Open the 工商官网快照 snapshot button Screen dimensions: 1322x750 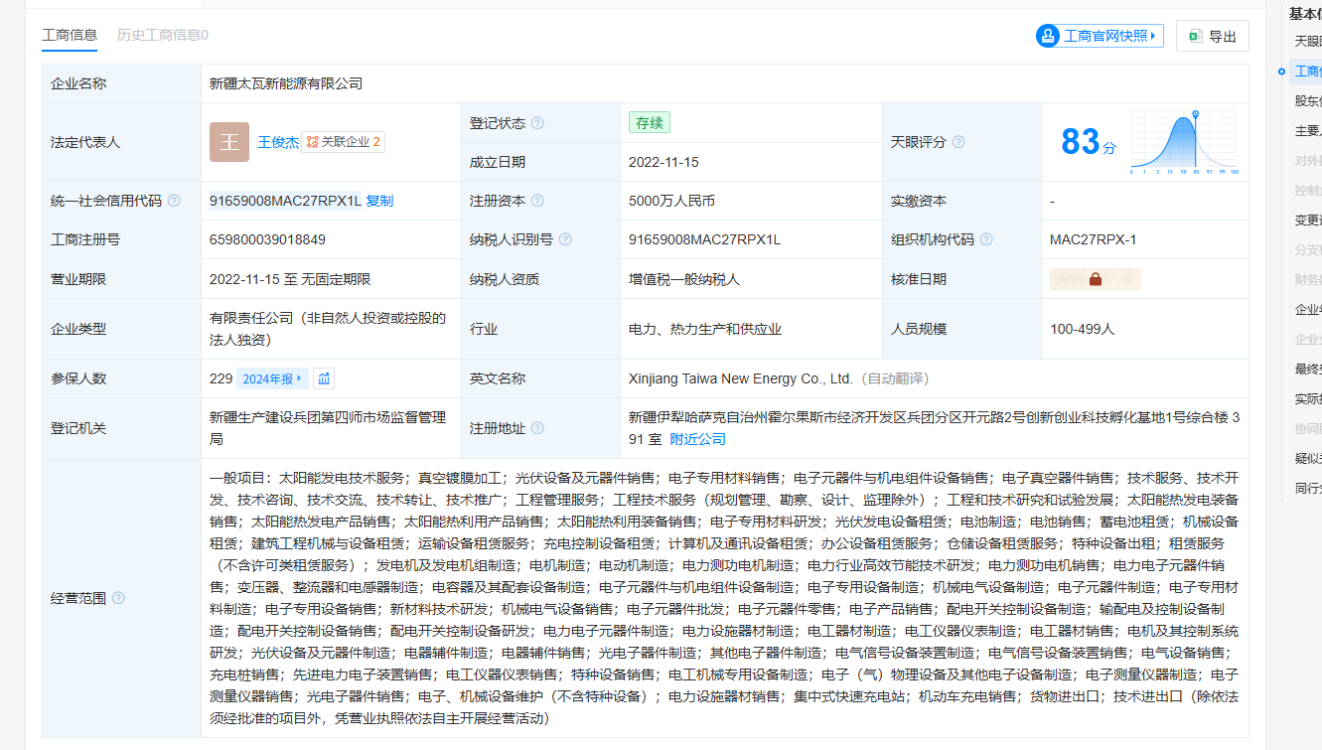click(x=1100, y=36)
